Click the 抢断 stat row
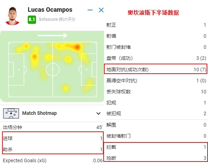Viewport: 208px width, 166px height. 156,158
